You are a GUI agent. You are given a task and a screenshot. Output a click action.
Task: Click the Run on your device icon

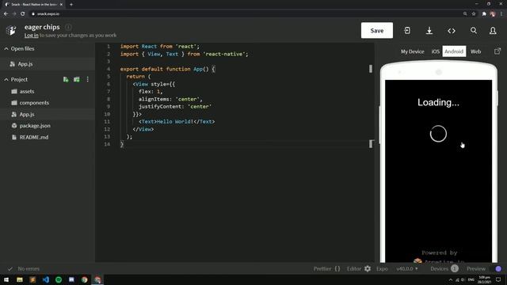(x=407, y=30)
